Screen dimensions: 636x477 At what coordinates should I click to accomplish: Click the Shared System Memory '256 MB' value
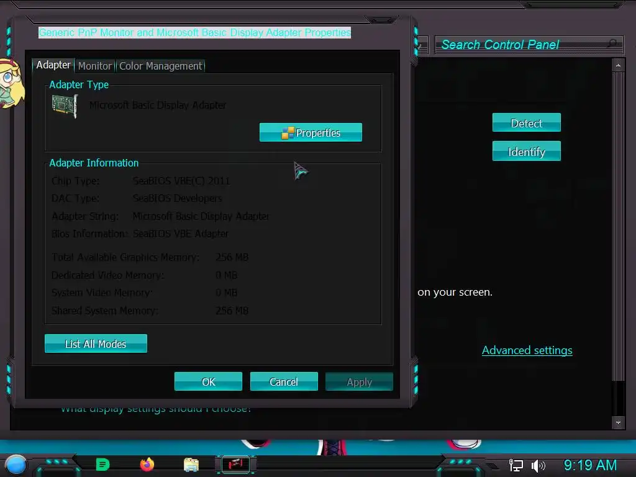coord(232,311)
